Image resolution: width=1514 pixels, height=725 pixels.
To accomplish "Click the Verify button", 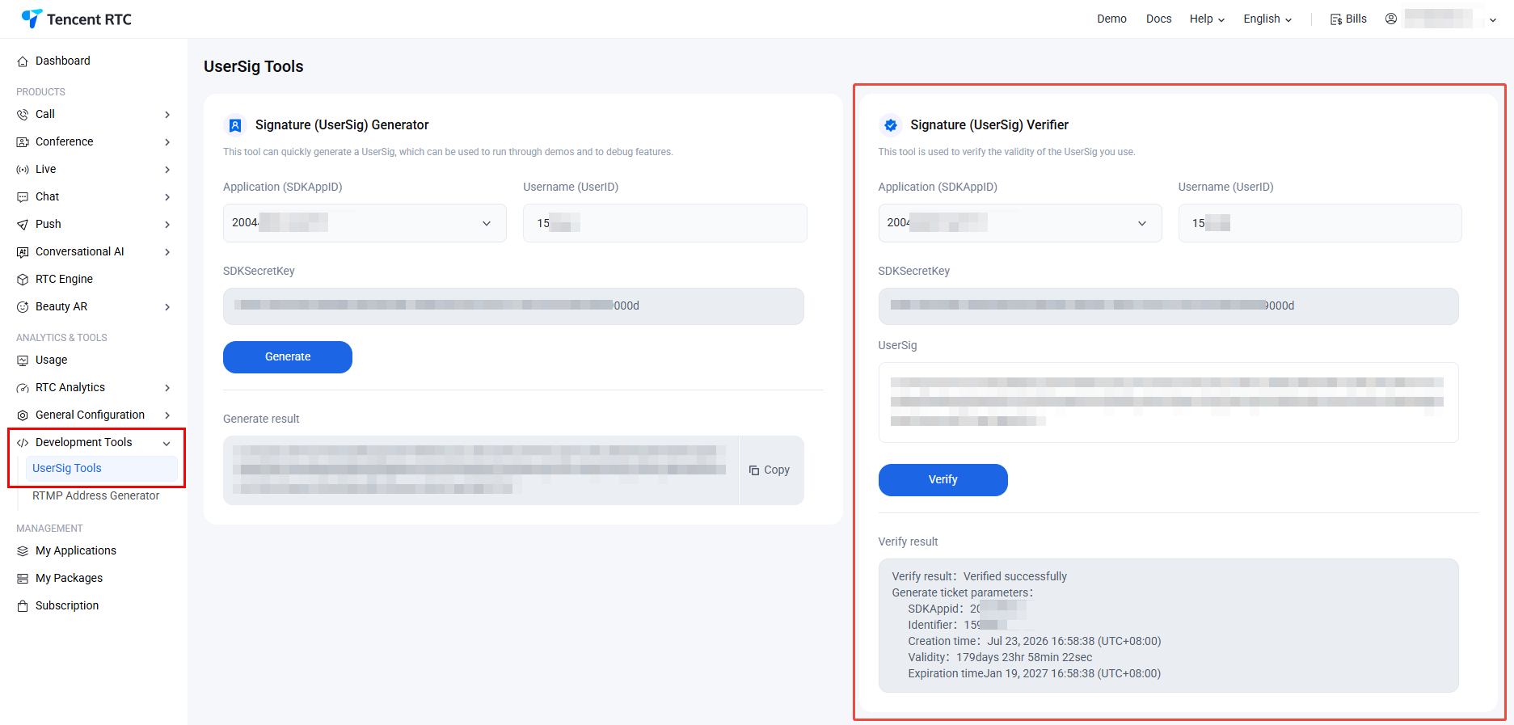I will (x=943, y=480).
